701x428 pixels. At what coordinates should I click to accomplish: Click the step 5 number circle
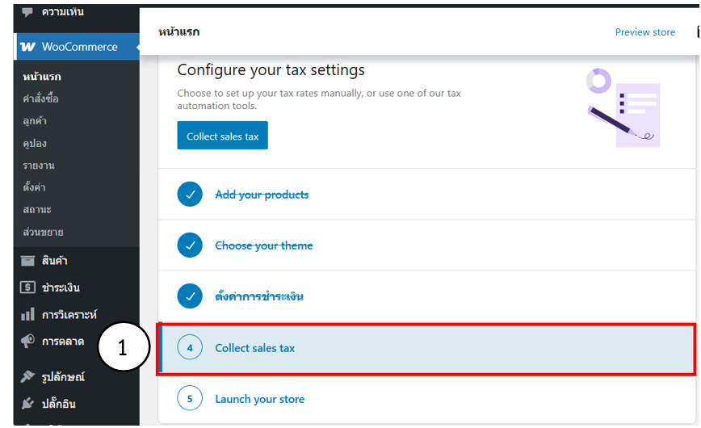pos(190,399)
